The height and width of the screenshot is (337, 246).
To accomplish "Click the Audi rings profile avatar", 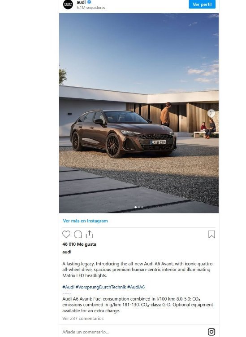I will [x=68, y=4].
